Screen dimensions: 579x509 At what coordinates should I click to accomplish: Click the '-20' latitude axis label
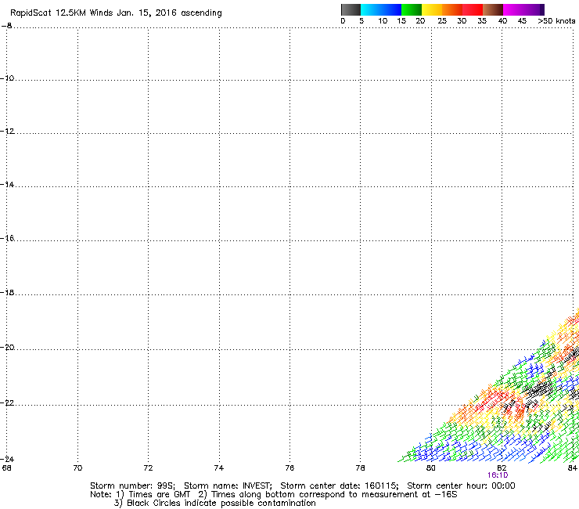[7, 348]
